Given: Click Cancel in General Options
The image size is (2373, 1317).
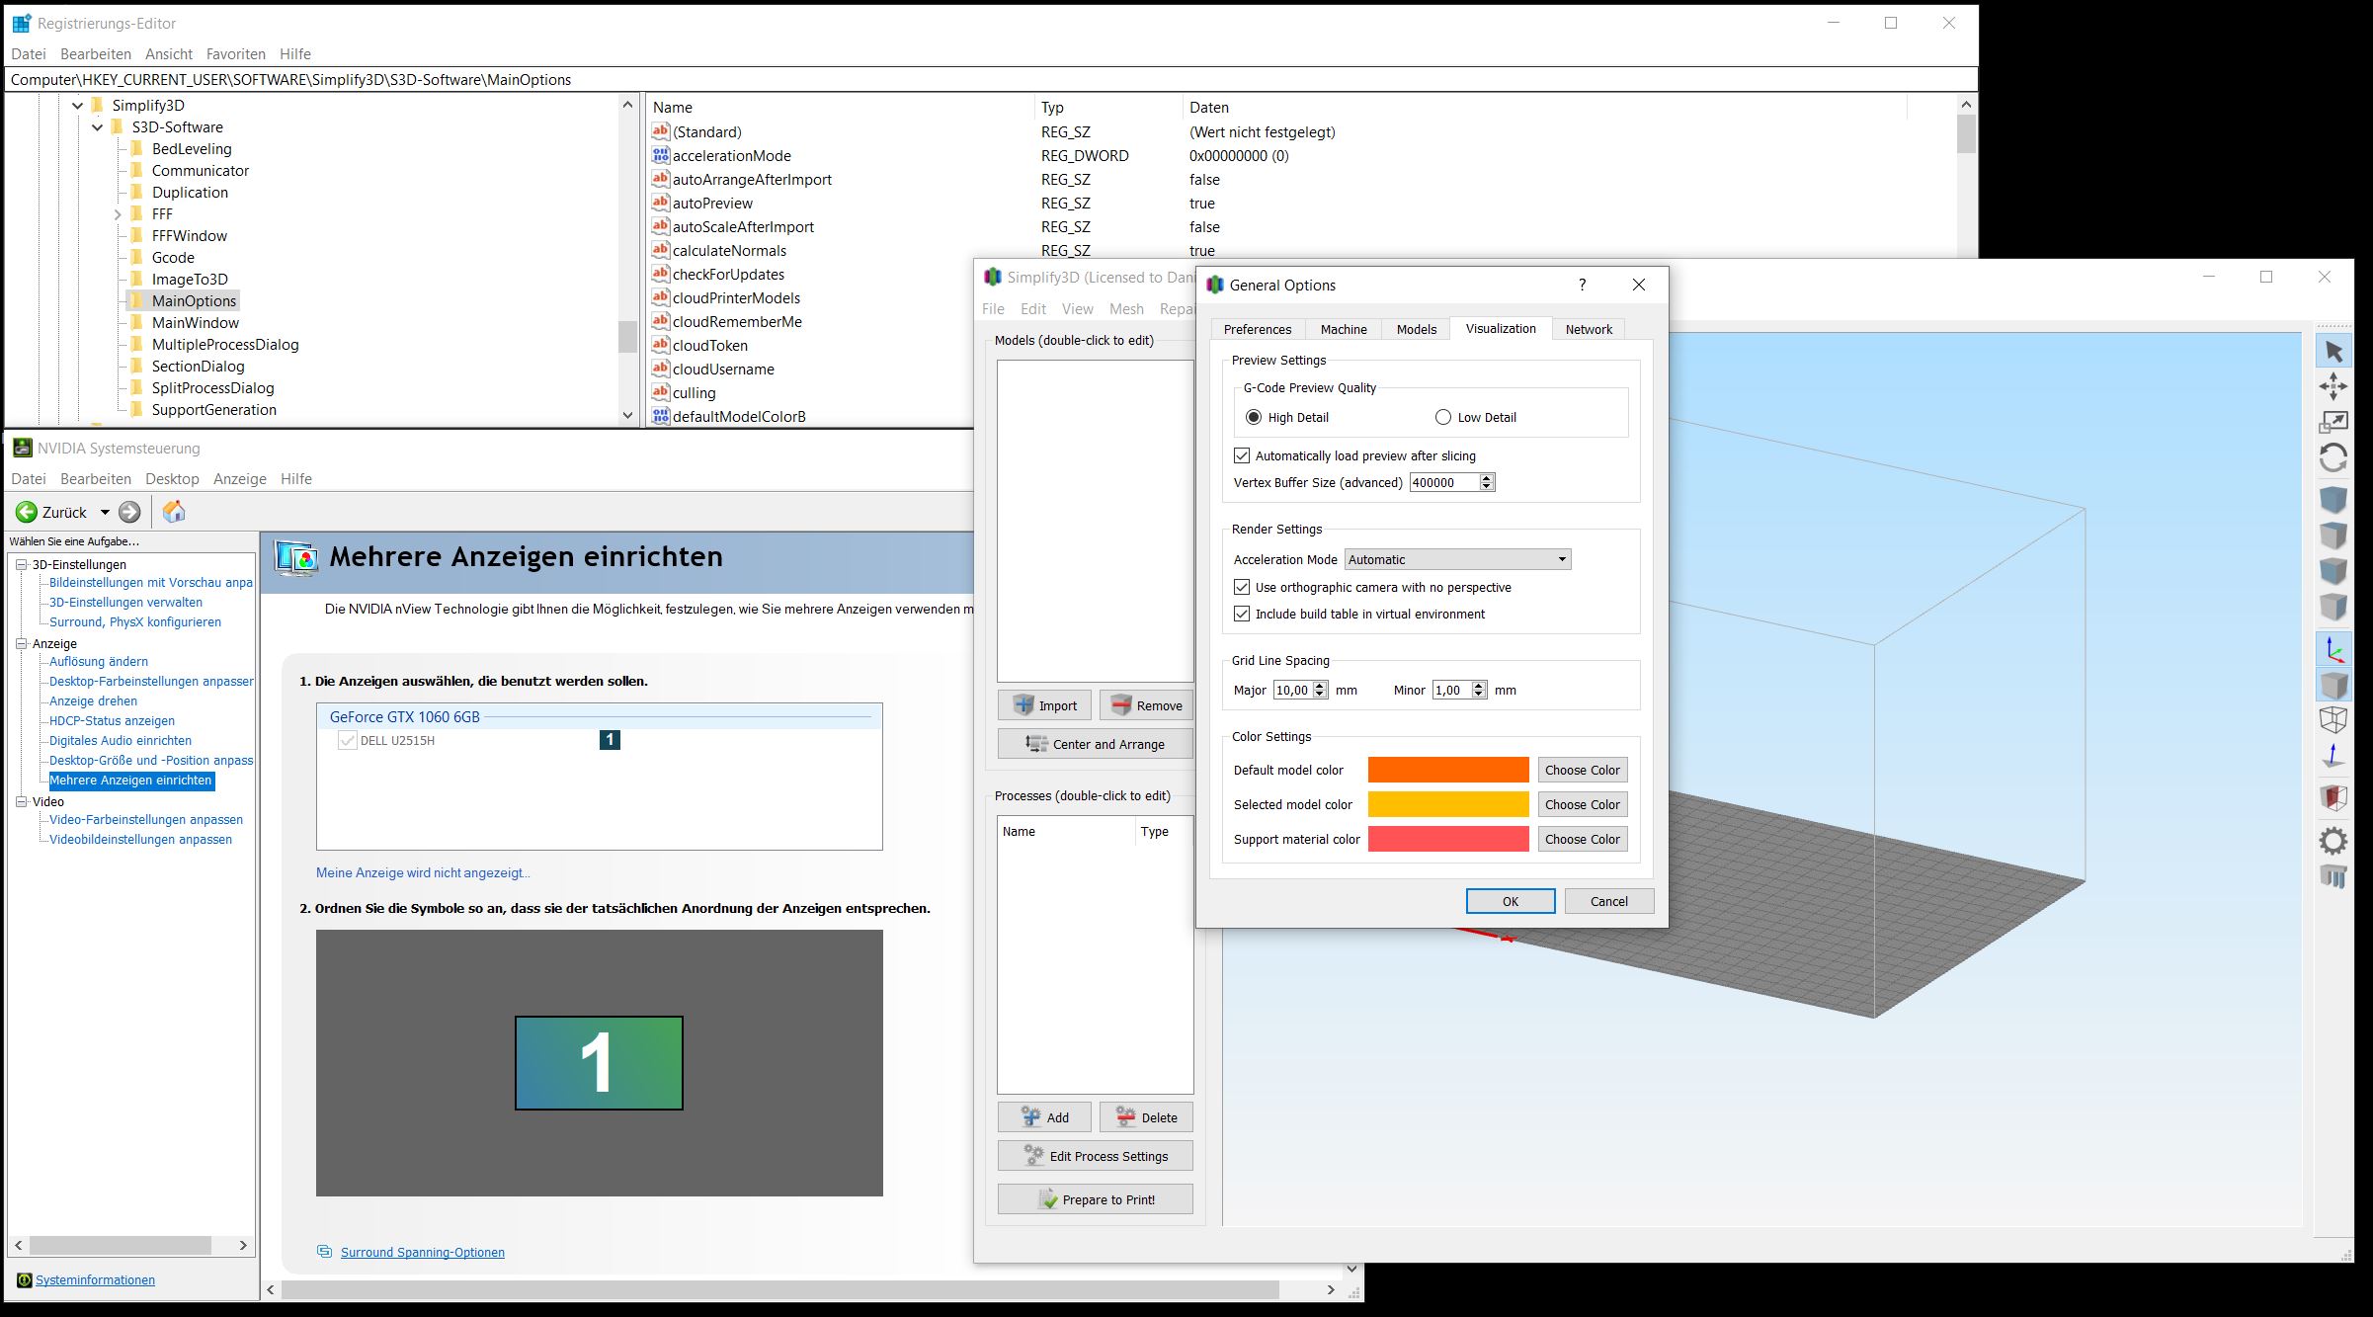Looking at the screenshot, I should [1609, 901].
